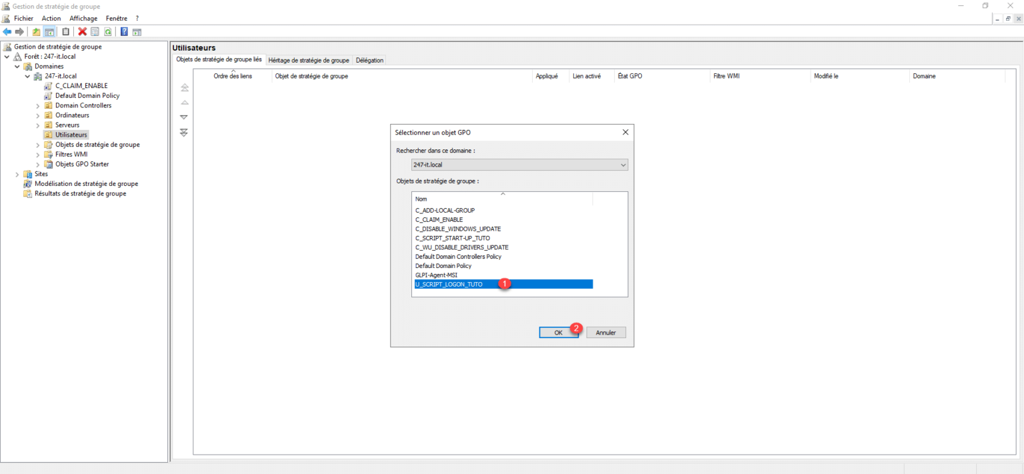Screen dimensions: 1024x474
Task: Open the Action menu
Action: [51, 19]
